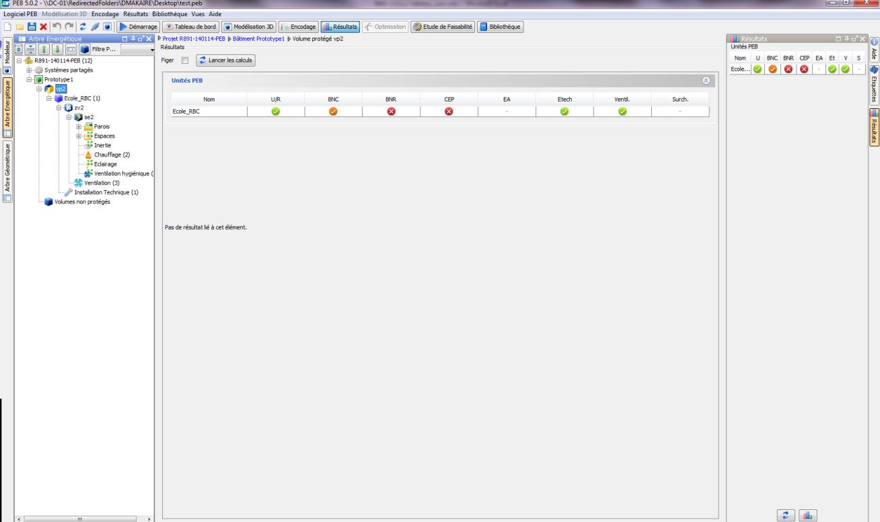The image size is (880, 522).
Task: Click the open folder icon in toolbar
Action: (x=21, y=26)
